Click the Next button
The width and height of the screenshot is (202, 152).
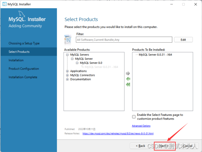tap(165, 146)
